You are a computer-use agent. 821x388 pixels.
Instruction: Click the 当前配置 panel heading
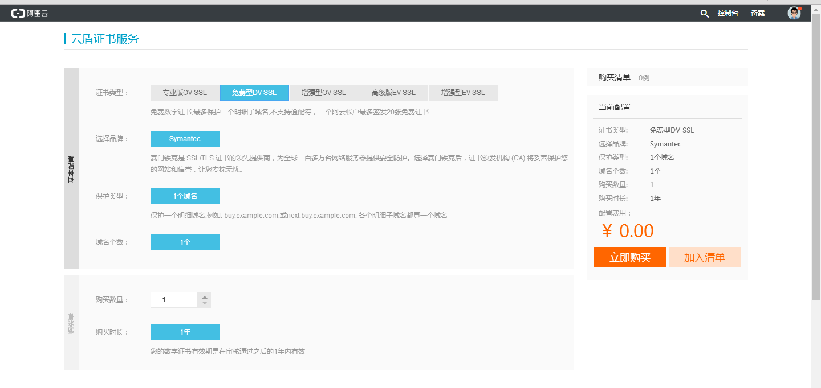click(x=615, y=107)
